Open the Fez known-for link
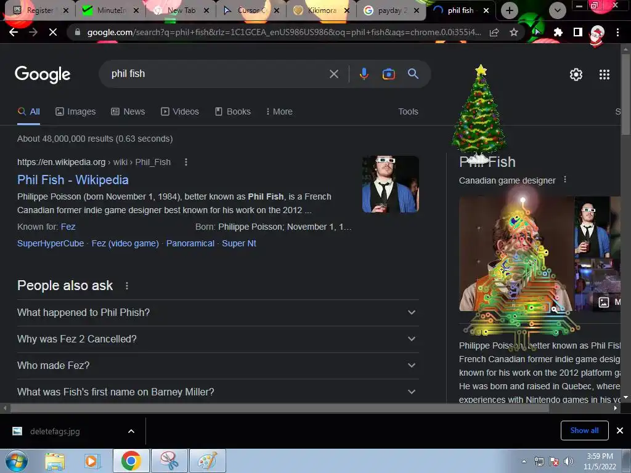Viewport: 631px width, 473px height. [68, 227]
